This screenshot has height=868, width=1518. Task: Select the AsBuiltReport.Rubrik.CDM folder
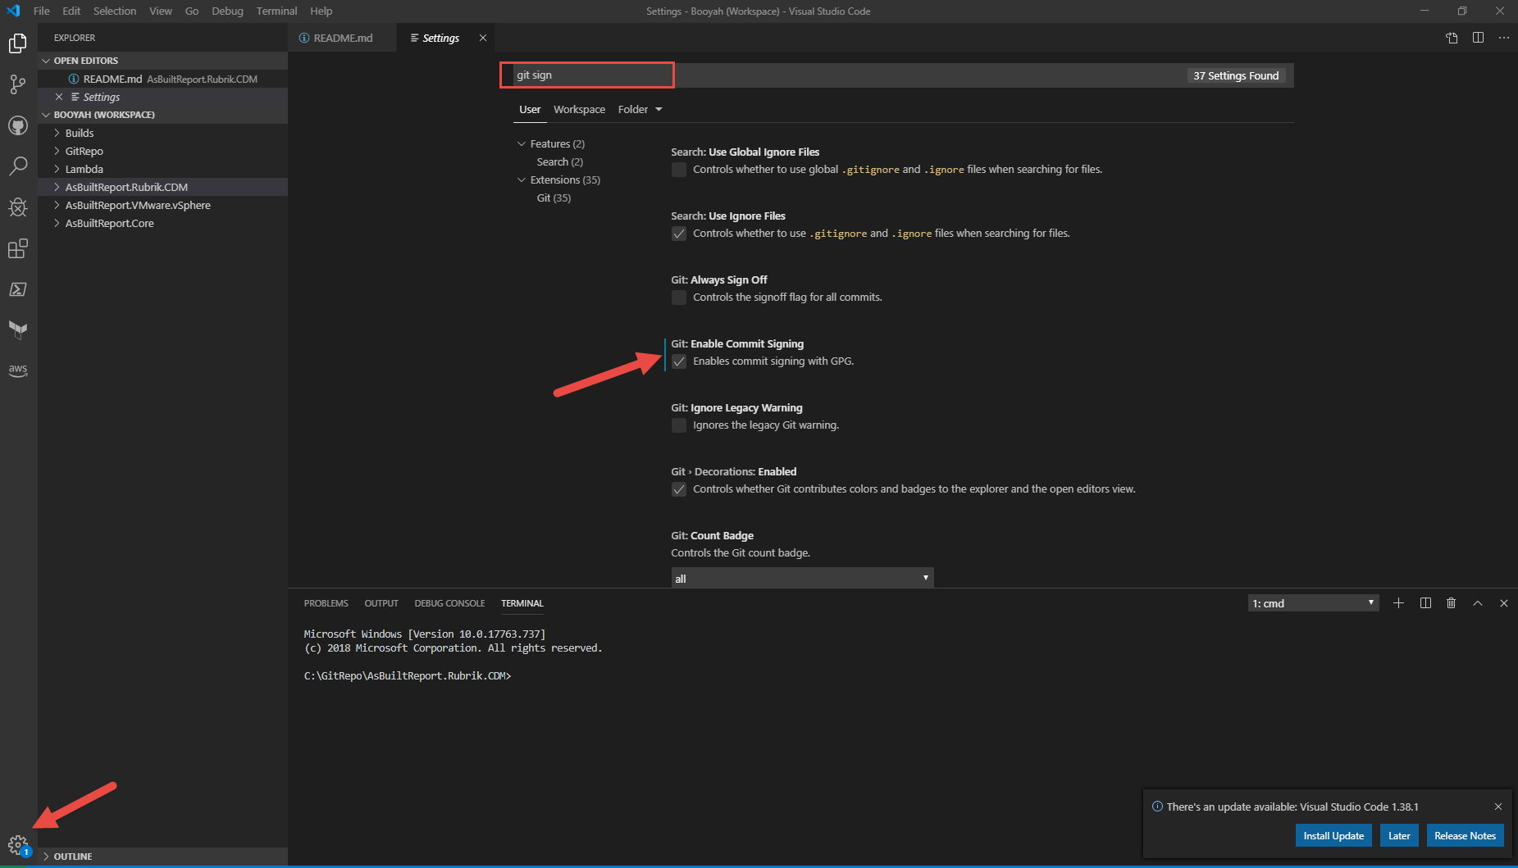pos(162,187)
